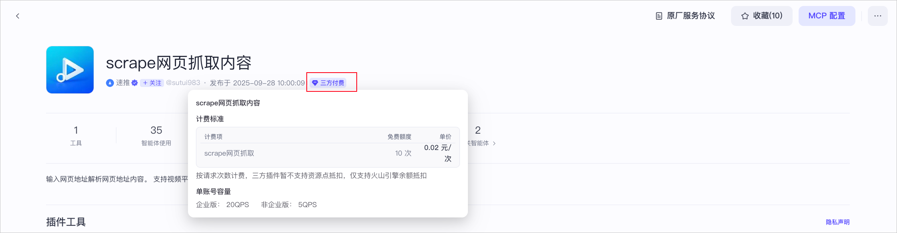Click the 插件工具 section heading

pyautogui.click(x=66, y=222)
